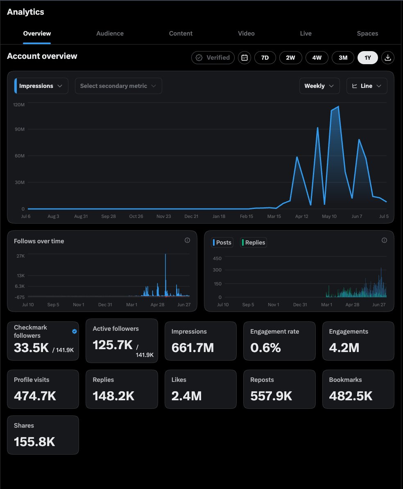The image size is (403, 489).
Task: Click the Replies 148.2K card
Action: click(x=122, y=389)
